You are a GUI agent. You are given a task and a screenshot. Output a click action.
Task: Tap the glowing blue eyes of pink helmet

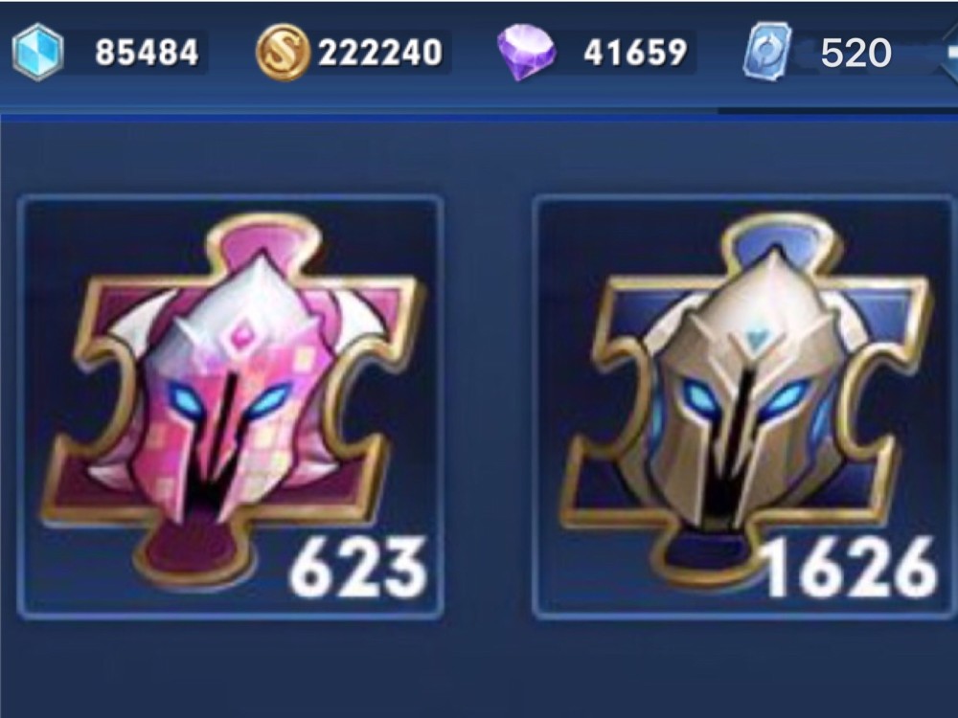pyautogui.click(x=229, y=399)
